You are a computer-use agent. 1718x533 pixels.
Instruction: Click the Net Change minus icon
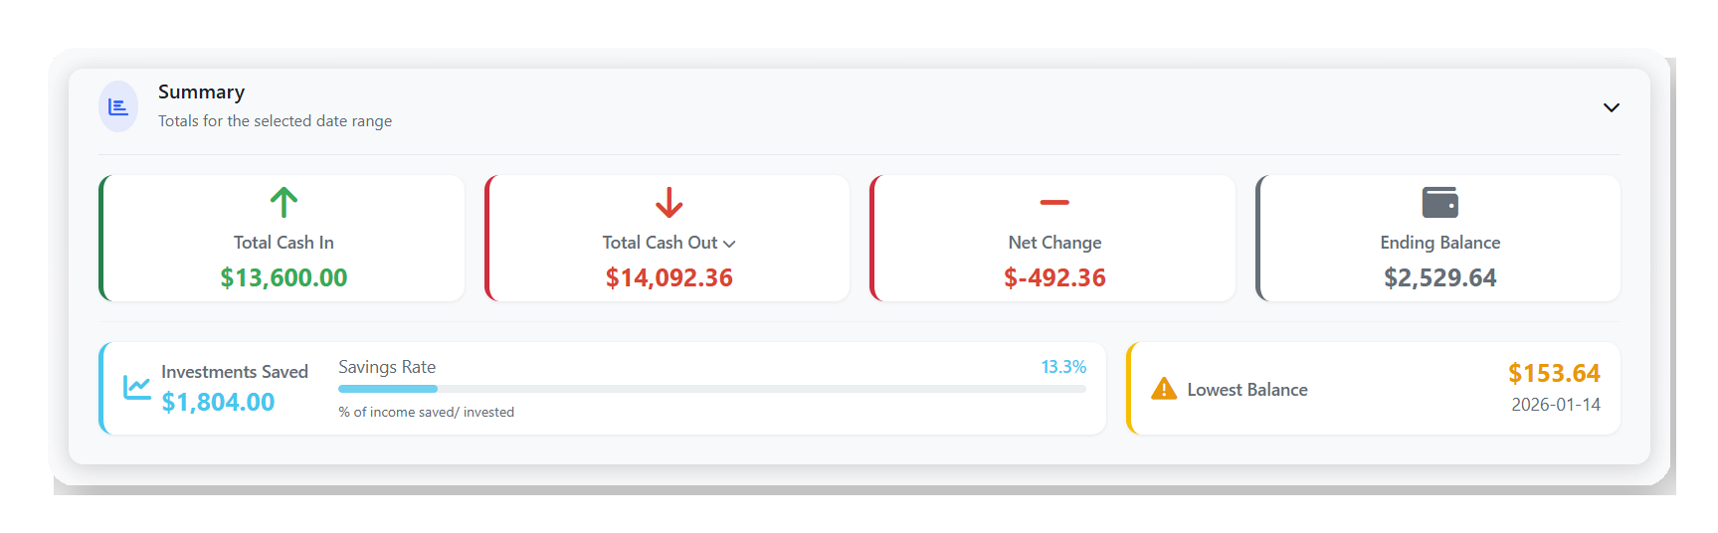(1054, 203)
